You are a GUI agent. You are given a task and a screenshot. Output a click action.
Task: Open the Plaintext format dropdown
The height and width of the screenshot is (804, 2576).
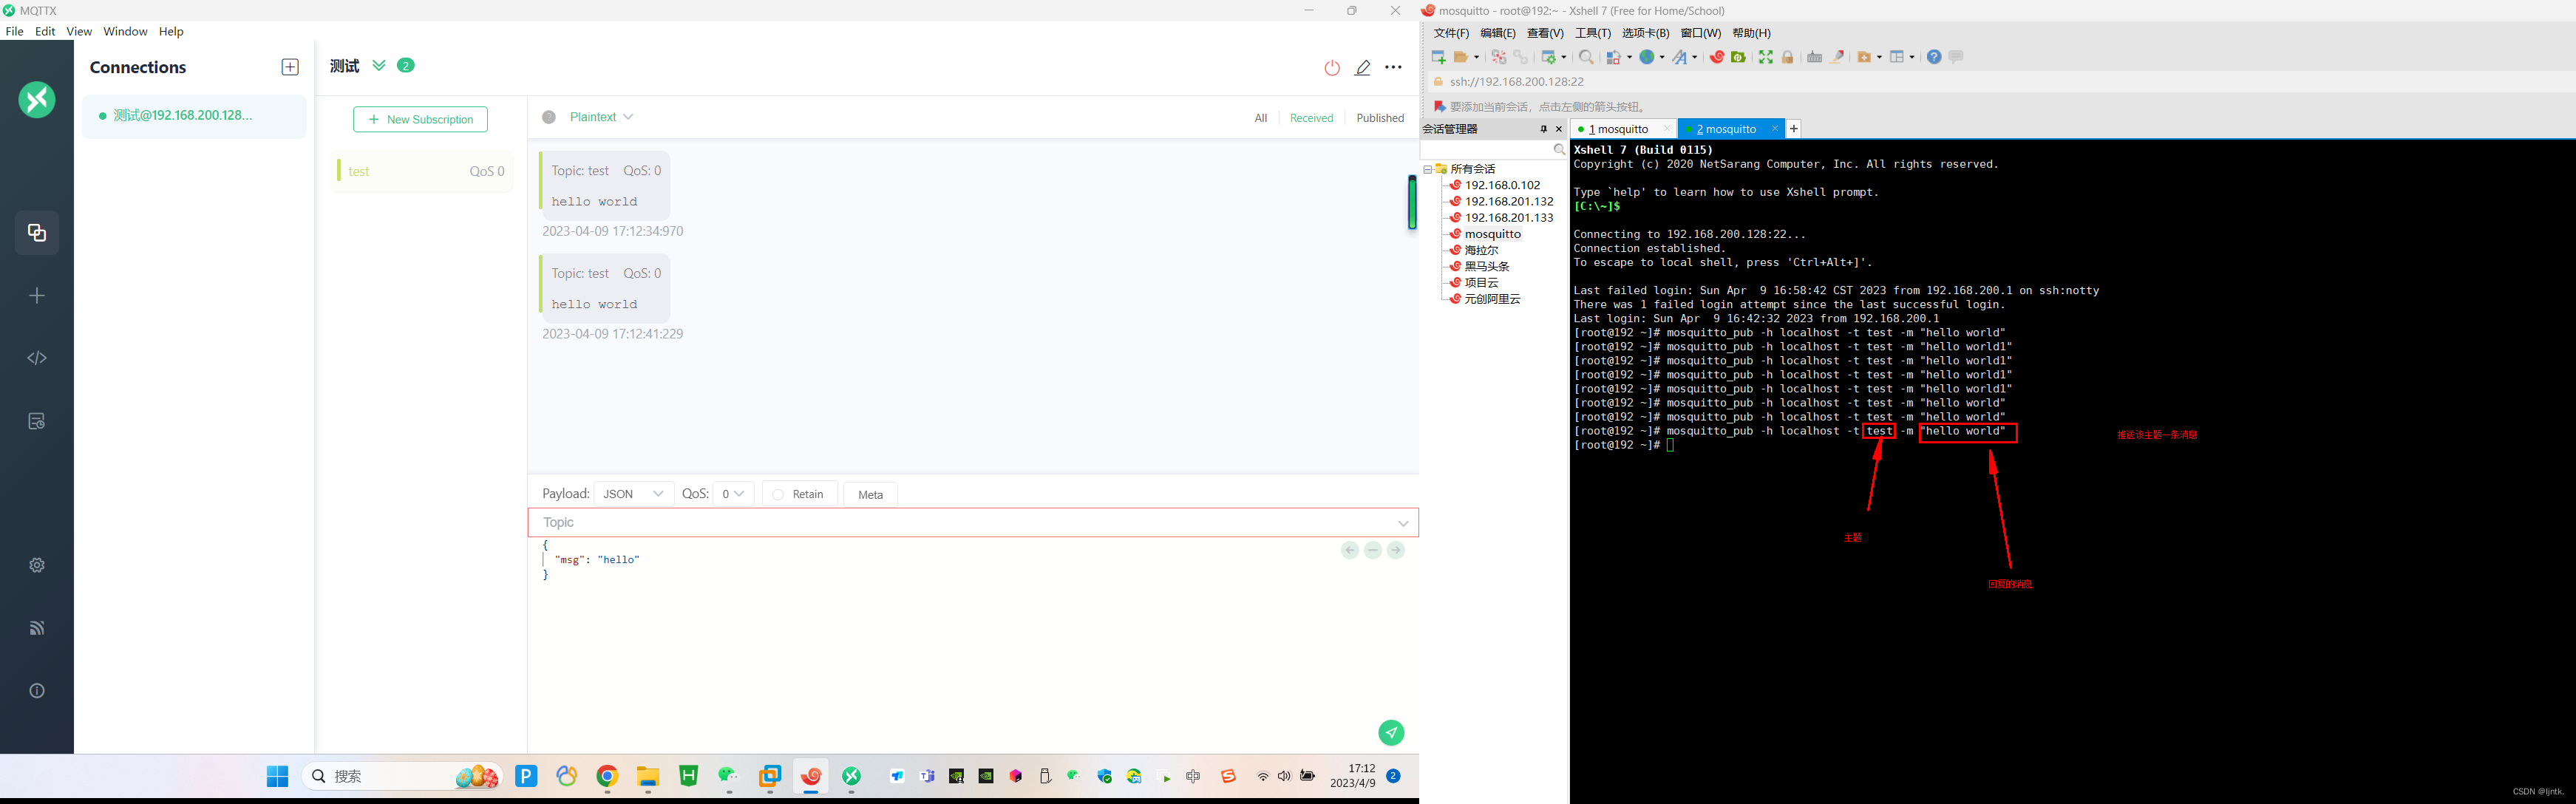[x=602, y=117]
